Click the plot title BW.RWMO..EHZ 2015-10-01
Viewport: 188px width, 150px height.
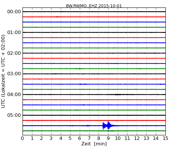tap(94, 6)
